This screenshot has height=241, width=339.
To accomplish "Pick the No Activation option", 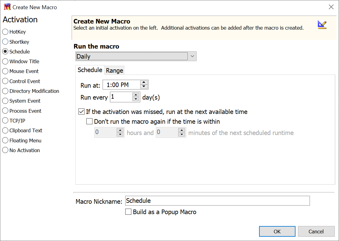I will click(5, 150).
